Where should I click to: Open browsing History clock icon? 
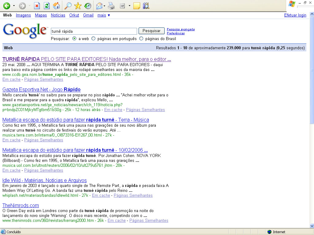(x=87, y=6)
